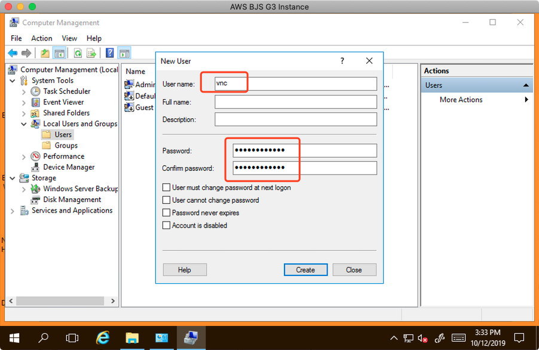The image size is (539, 350).
Task: Expand the More Actions submenu arrow
Action: pos(526,100)
